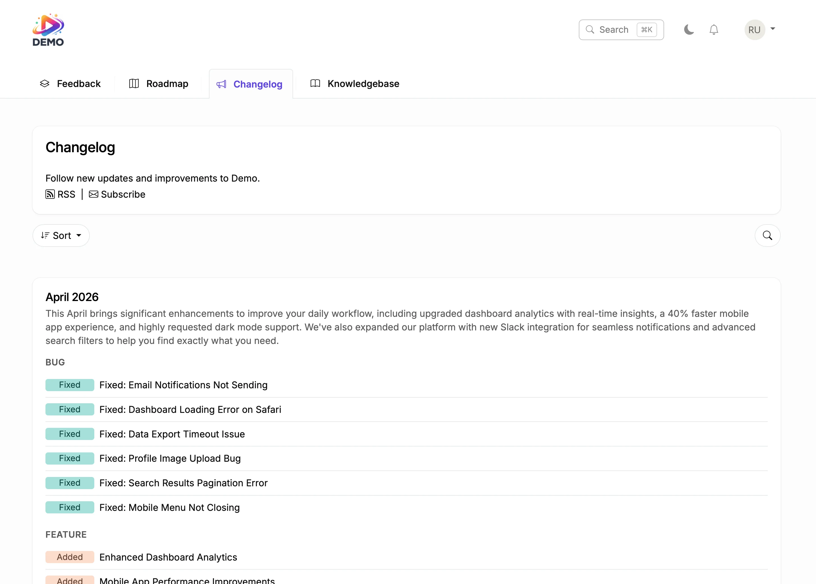Click the Subscribe link
The width and height of the screenshot is (816, 584).
pos(123,194)
